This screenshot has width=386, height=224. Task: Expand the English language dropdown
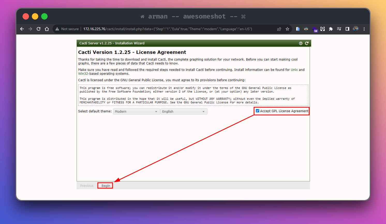click(184, 111)
